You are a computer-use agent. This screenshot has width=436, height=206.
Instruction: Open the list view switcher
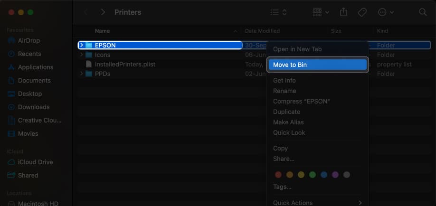[x=278, y=12]
